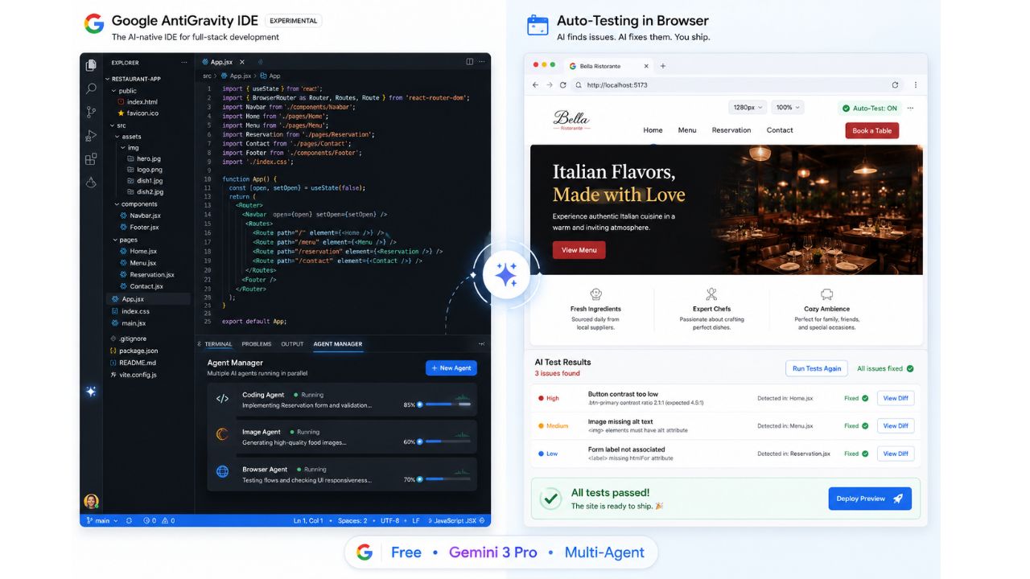Toggle the Auto-Test: ON switch
Viewport: 1030px width, 579px height.
[868, 108]
